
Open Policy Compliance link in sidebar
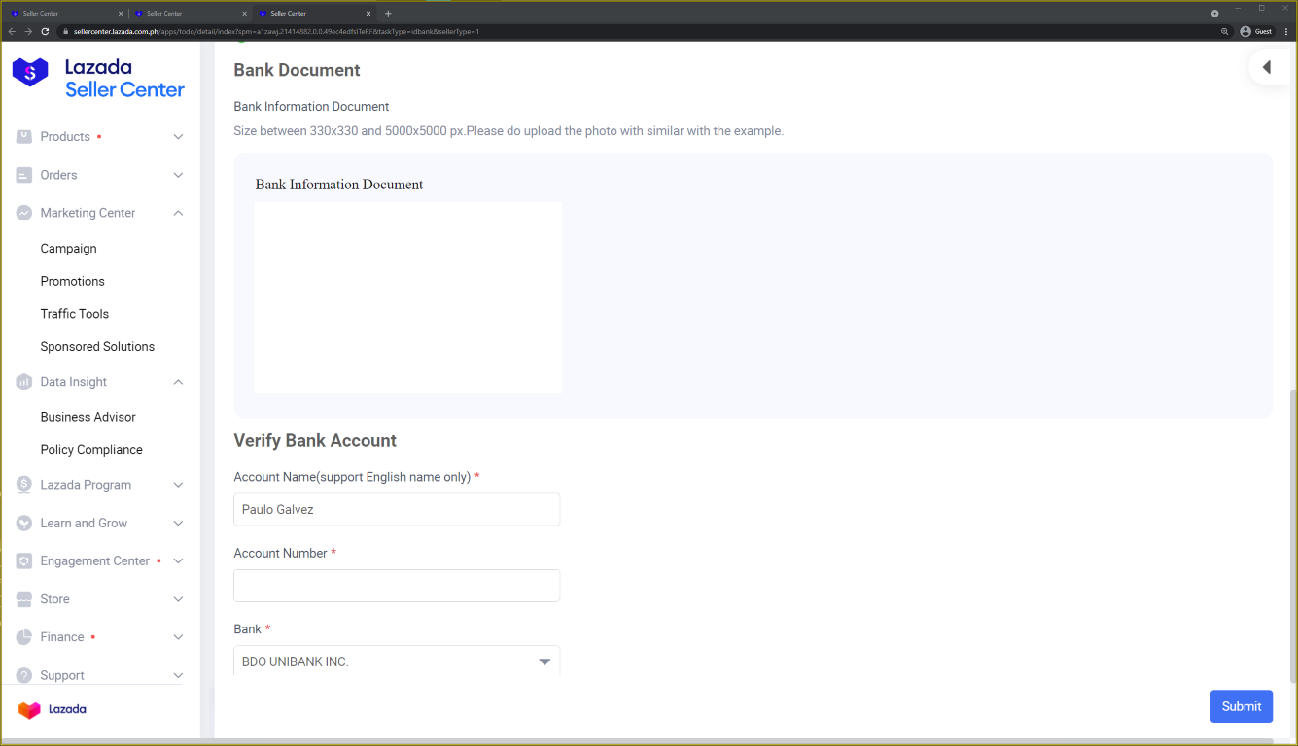pyautogui.click(x=91, y=450)
